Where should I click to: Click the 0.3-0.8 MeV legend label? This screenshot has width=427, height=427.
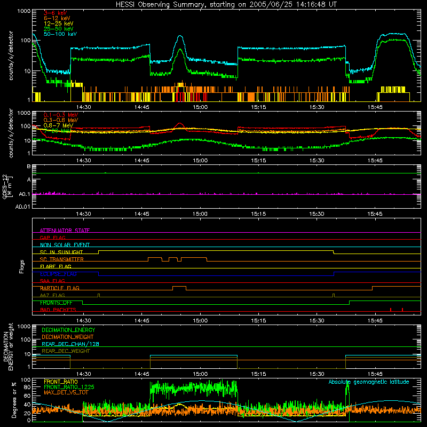click(x=61, y=120)
